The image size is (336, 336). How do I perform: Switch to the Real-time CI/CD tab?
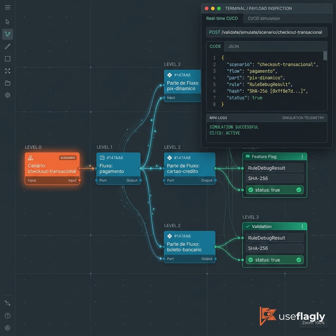point(222,18)
